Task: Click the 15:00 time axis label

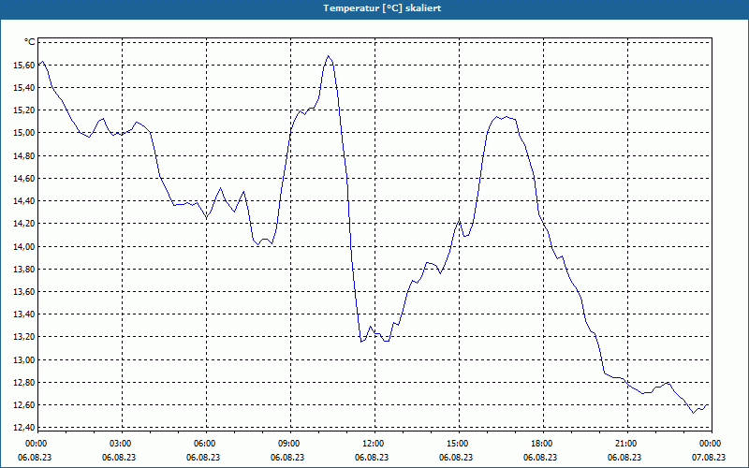Action: (457, 444)
